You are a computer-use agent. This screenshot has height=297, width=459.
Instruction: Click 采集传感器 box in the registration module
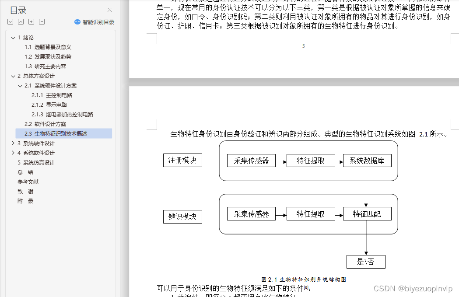point(252,161)
